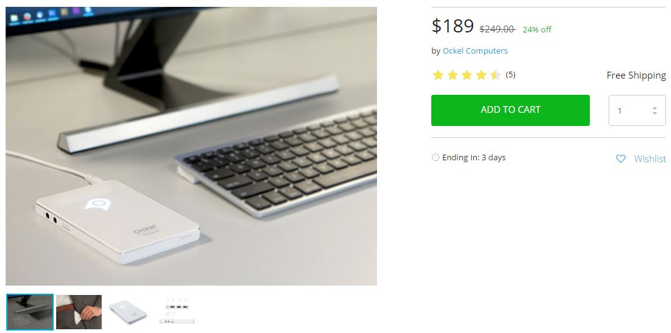Viewport: 671px width, 333px height.
Task: View the standalone white device thumbnail
Action: pyautogui.click(x=127, y=312)
